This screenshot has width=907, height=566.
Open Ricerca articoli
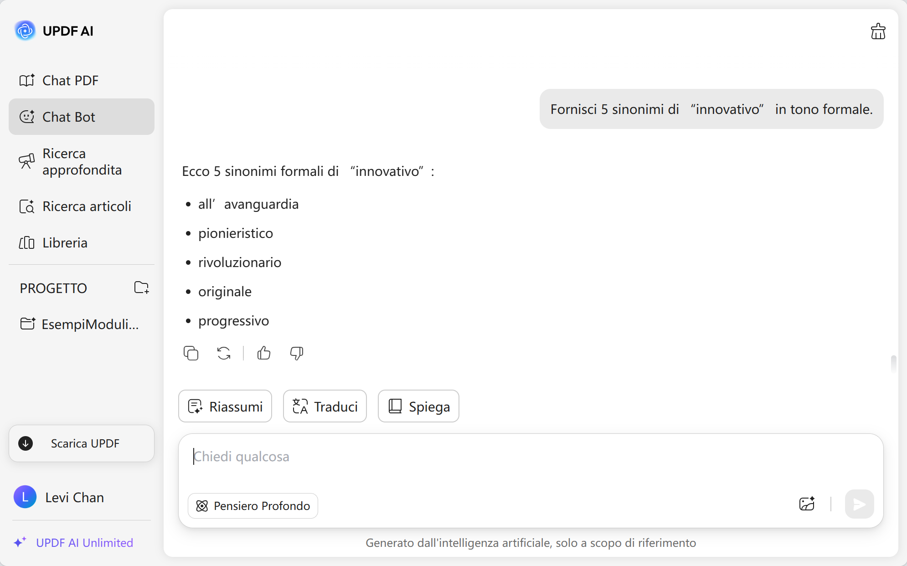(86, 206)
